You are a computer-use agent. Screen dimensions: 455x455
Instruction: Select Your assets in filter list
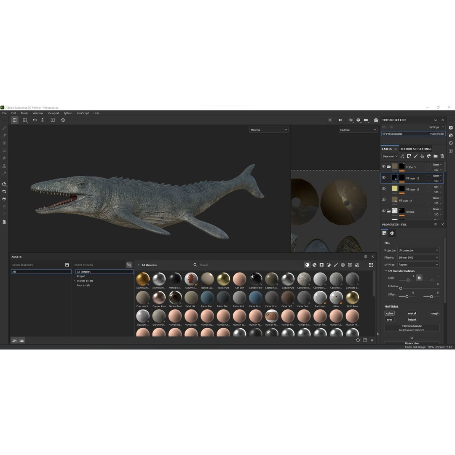click(x=83, y=285)
